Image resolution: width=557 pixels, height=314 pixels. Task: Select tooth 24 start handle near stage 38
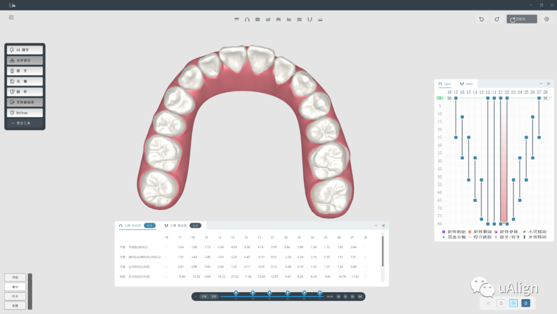pos(520,158)
